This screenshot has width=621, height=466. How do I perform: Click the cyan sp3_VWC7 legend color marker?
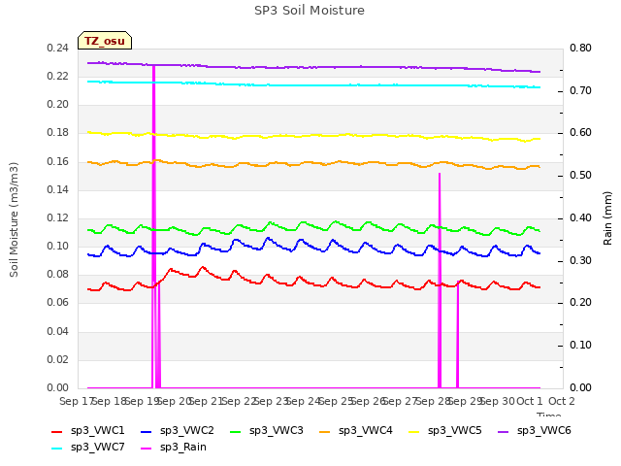[57, 449]
